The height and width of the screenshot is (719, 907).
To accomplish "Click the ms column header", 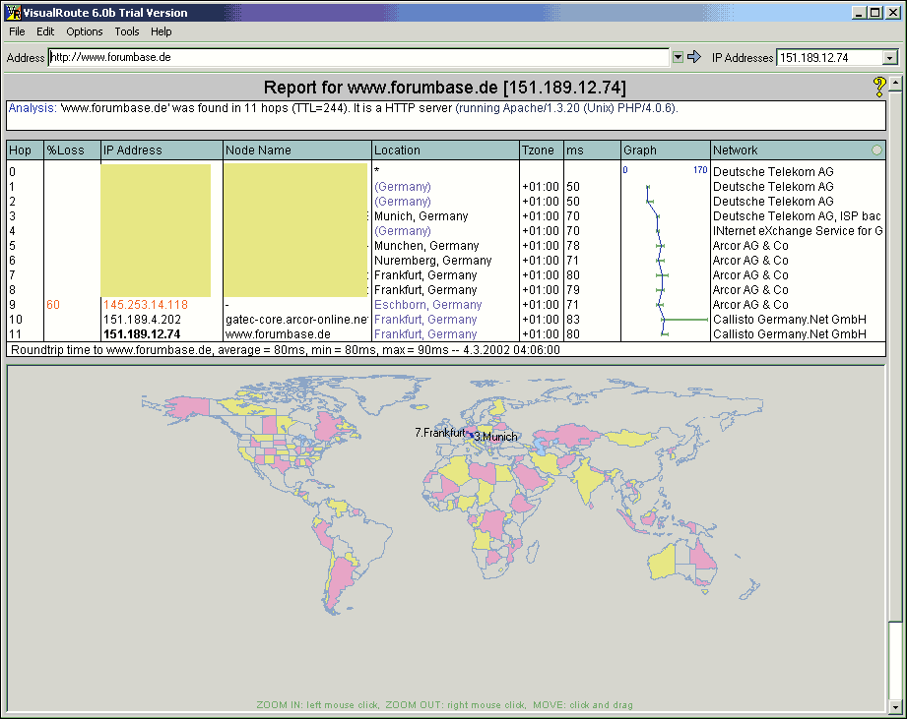I will tap(592, 150).
